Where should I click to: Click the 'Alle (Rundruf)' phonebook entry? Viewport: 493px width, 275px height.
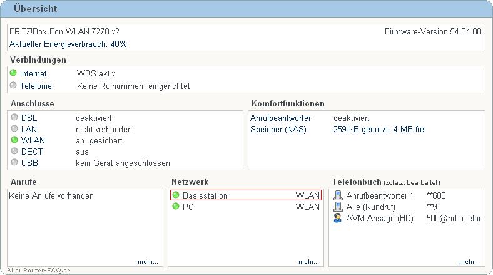click(371, 207)
